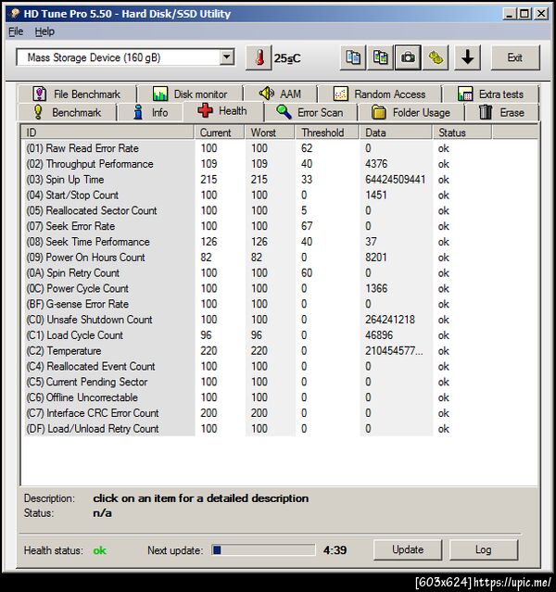Select the Power Cycle Count row

tap(280, 288)
